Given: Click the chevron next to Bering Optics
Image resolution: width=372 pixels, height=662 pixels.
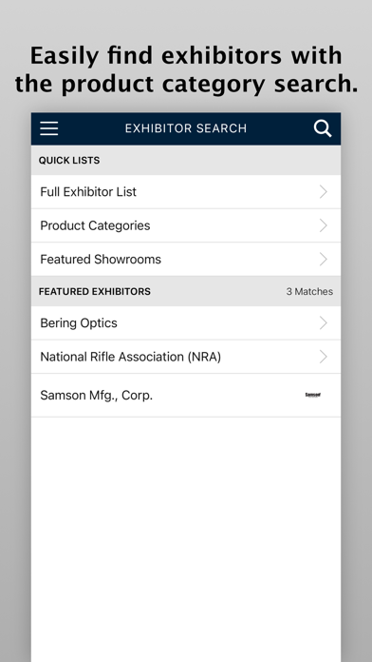Looking at the screenshot, I should (324, 323).
